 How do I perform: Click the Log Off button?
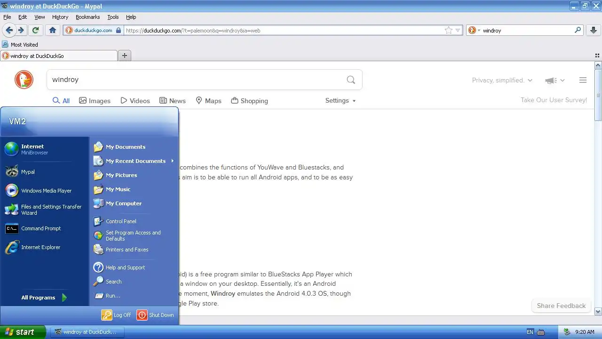(x=116, y=315)
